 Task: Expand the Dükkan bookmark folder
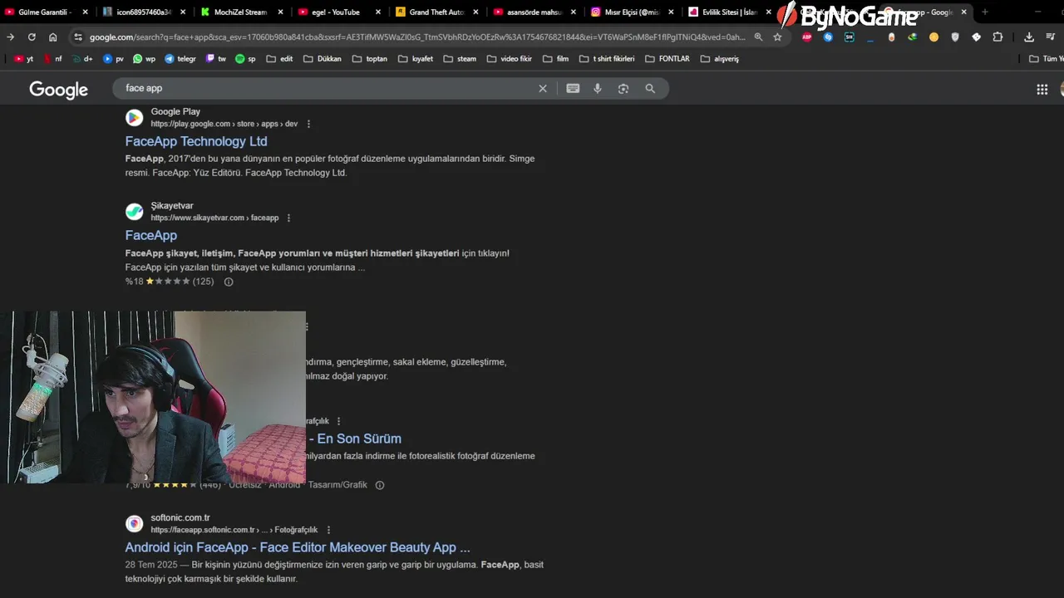tap(323, 59)
